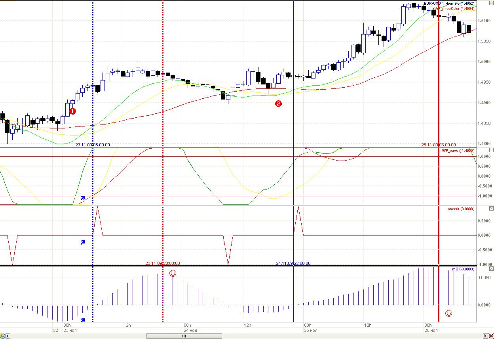This screenshot has width=494, height=339.
Task: Click the blue arrow in the crossIt panel
Action: [x=83, y=242]
